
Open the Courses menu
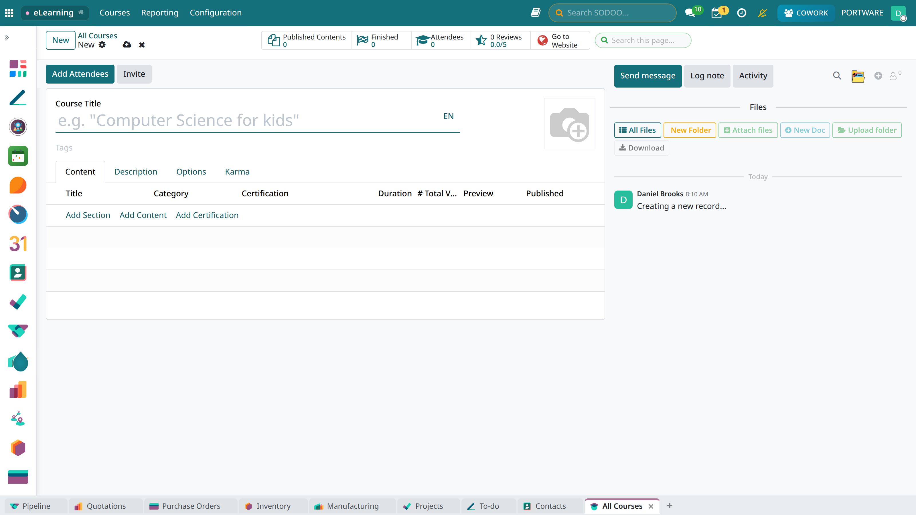[x=114, y=13]
